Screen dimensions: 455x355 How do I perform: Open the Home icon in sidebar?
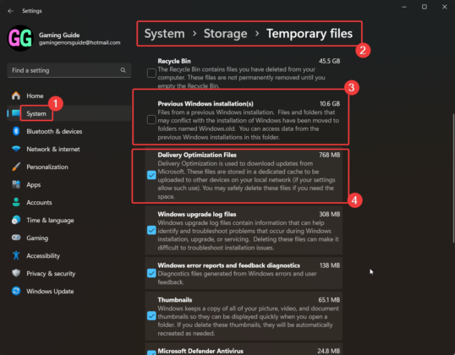tap(16, 96)
